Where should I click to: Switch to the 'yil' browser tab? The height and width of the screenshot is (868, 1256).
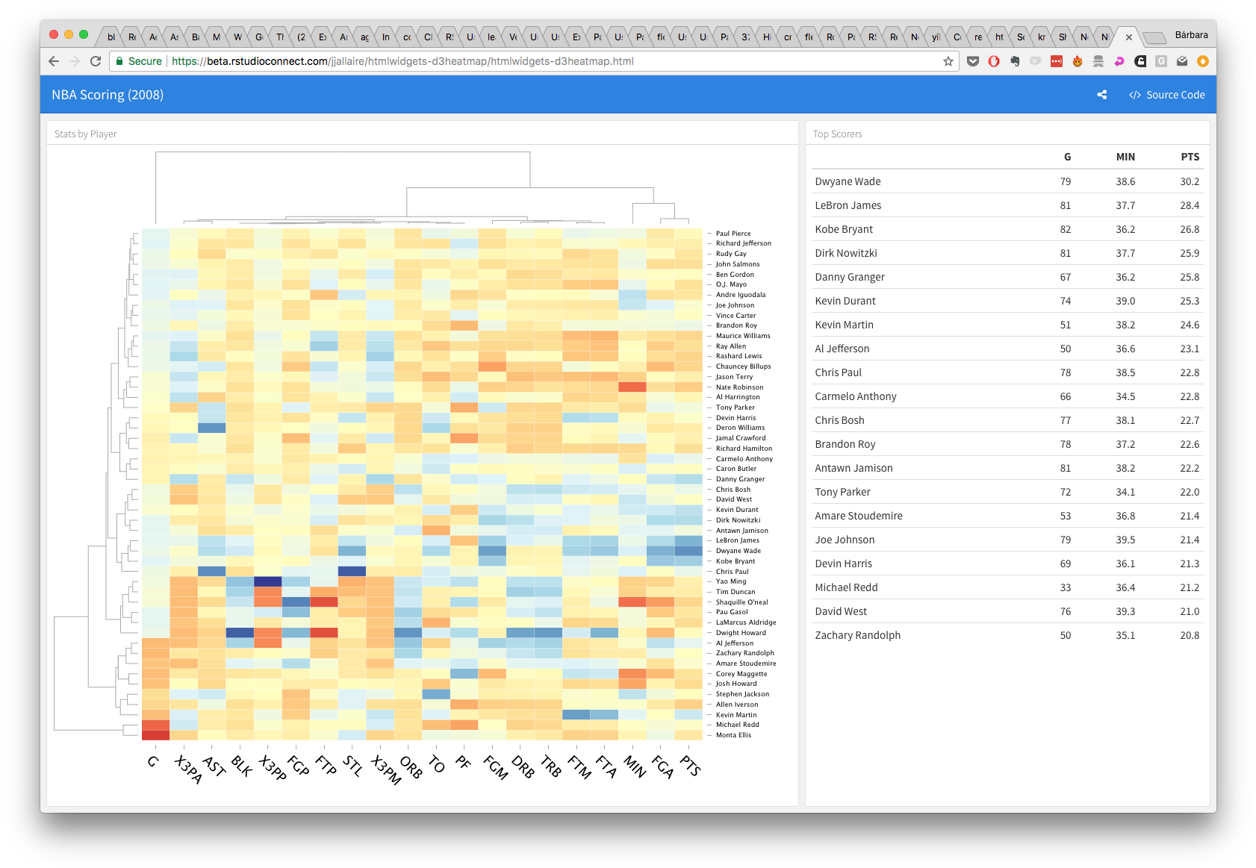[936, 37]
